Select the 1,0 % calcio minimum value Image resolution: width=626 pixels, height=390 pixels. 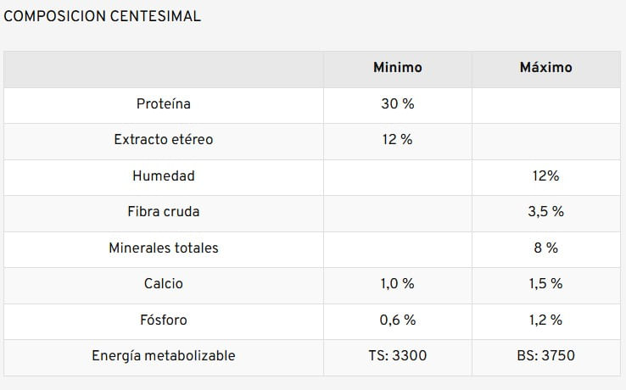click(397, 284)
